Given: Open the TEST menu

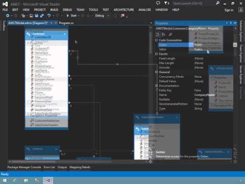Looking at the screenshot, I should 106,10.
